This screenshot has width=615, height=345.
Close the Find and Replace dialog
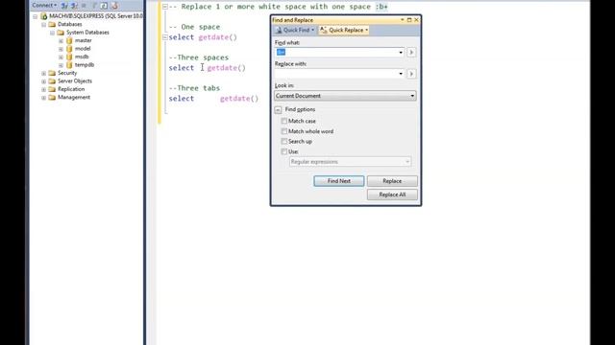click(416, 20)
